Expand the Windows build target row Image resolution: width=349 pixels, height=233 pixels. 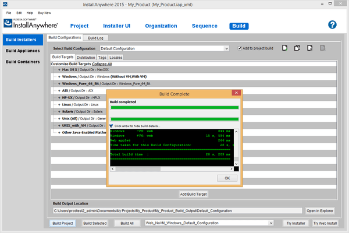click(x=59, y=77)
